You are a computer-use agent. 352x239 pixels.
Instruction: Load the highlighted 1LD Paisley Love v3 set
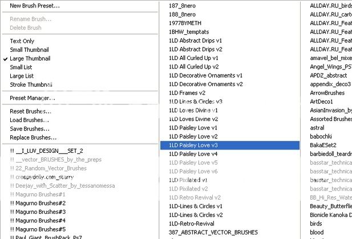(x=193, y=145)
